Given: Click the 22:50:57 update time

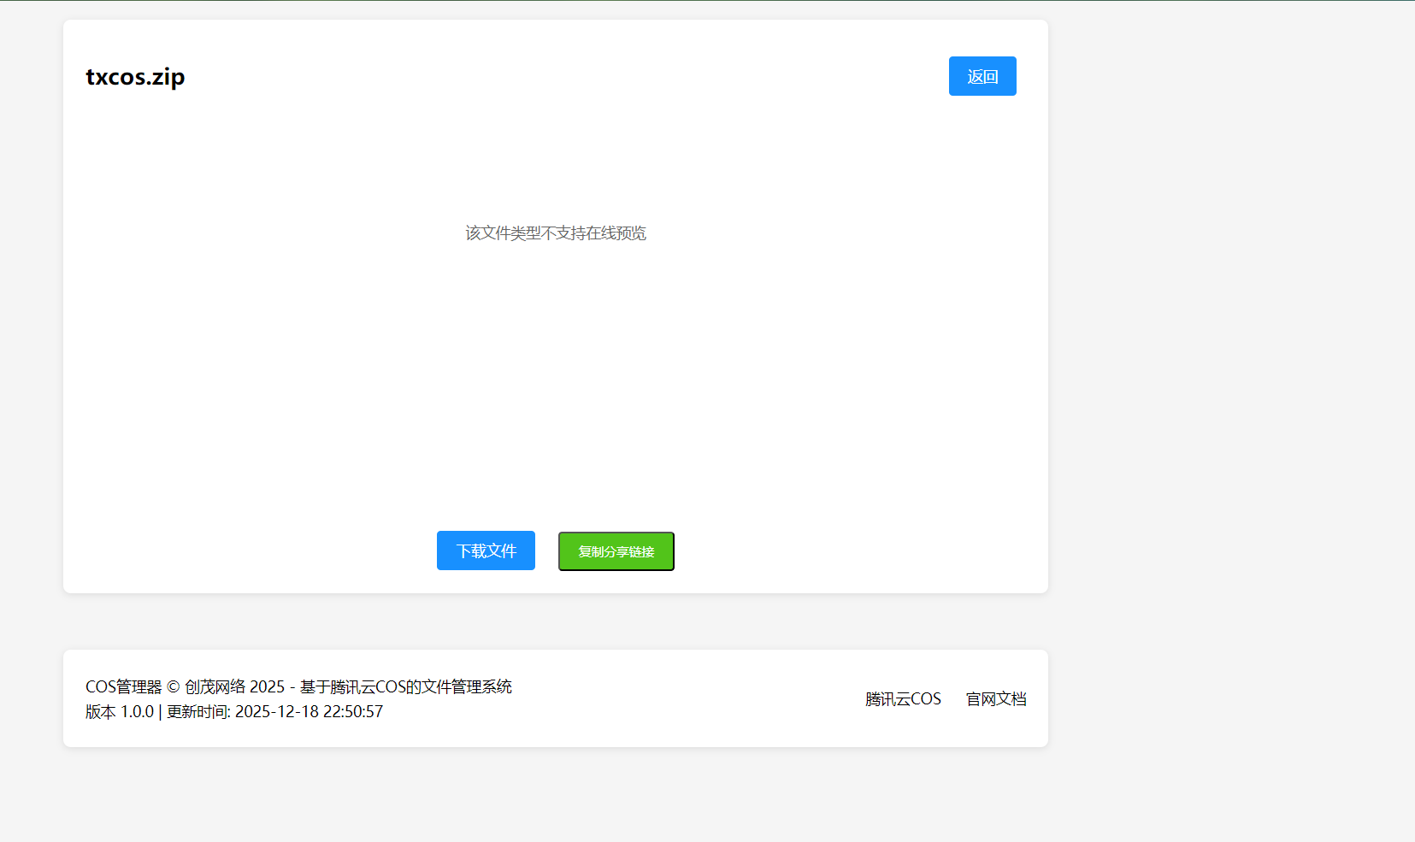Looking at the screenshot, I should [x=352, y=712].
